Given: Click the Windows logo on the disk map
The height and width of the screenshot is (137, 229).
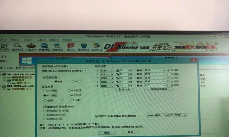Looking at the screenshot, I should click(x=27, y=61).
